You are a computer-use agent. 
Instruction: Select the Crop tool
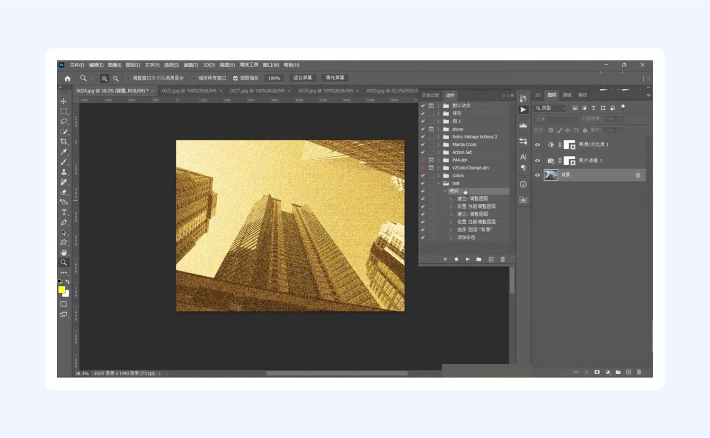point(63,141)
